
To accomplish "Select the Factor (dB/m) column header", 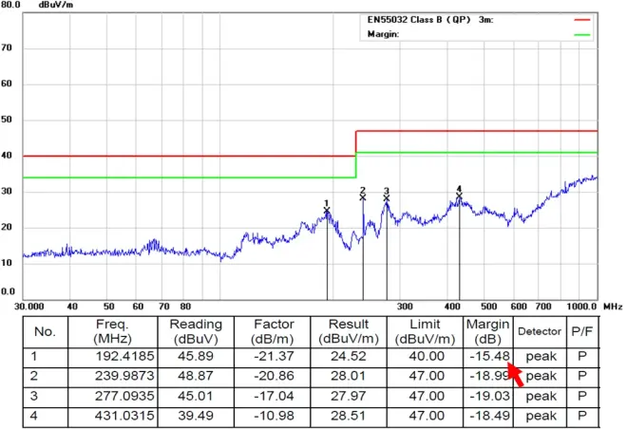I will [274, 331].
